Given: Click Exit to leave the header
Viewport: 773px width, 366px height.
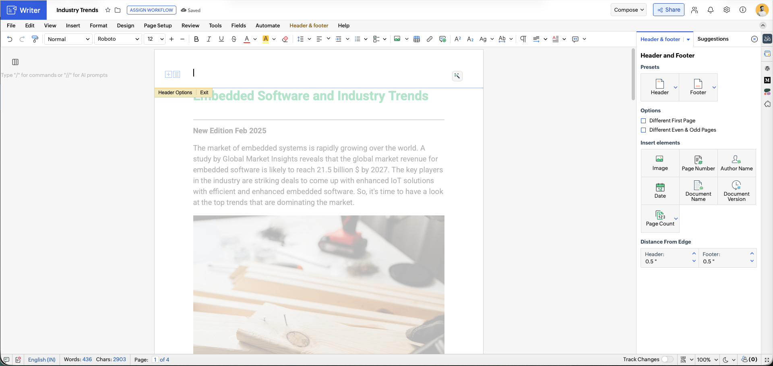Looking at the screenshot, I should [204, 93].
